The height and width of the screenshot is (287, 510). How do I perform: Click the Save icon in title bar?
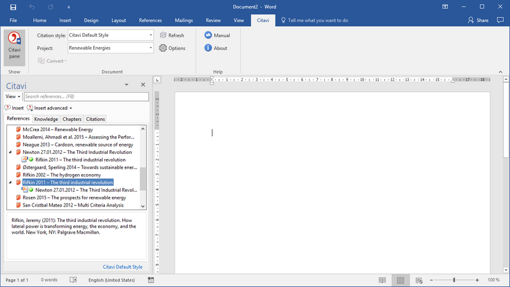point(13,7)
